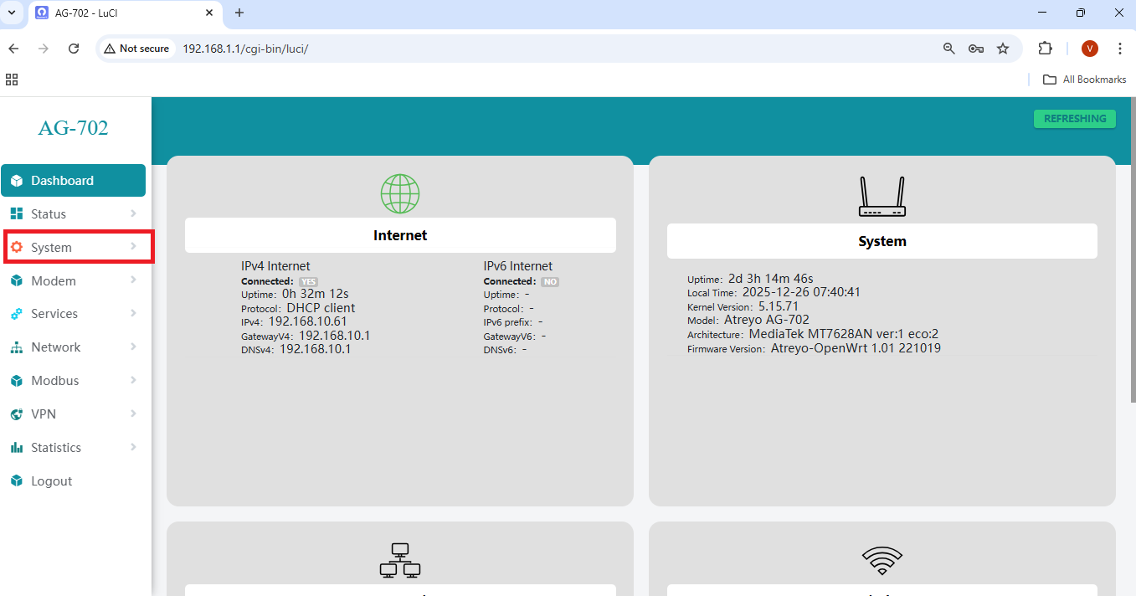This screenshot has height=596, width=1136.
Task: Click the MediaTek MT7628AN architecture value
Action: tap(844, 334)
